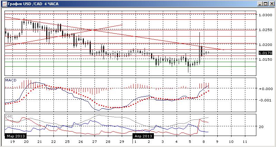276x147 pixels.
Task: Click the window title 'График USD /CAD 4 ЧАСА'
Action: pyautogui.click(x=33, y=4)
